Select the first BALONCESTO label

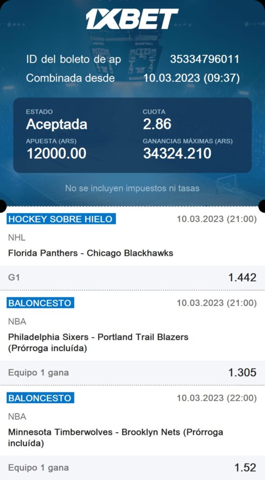tap(40, 303)
